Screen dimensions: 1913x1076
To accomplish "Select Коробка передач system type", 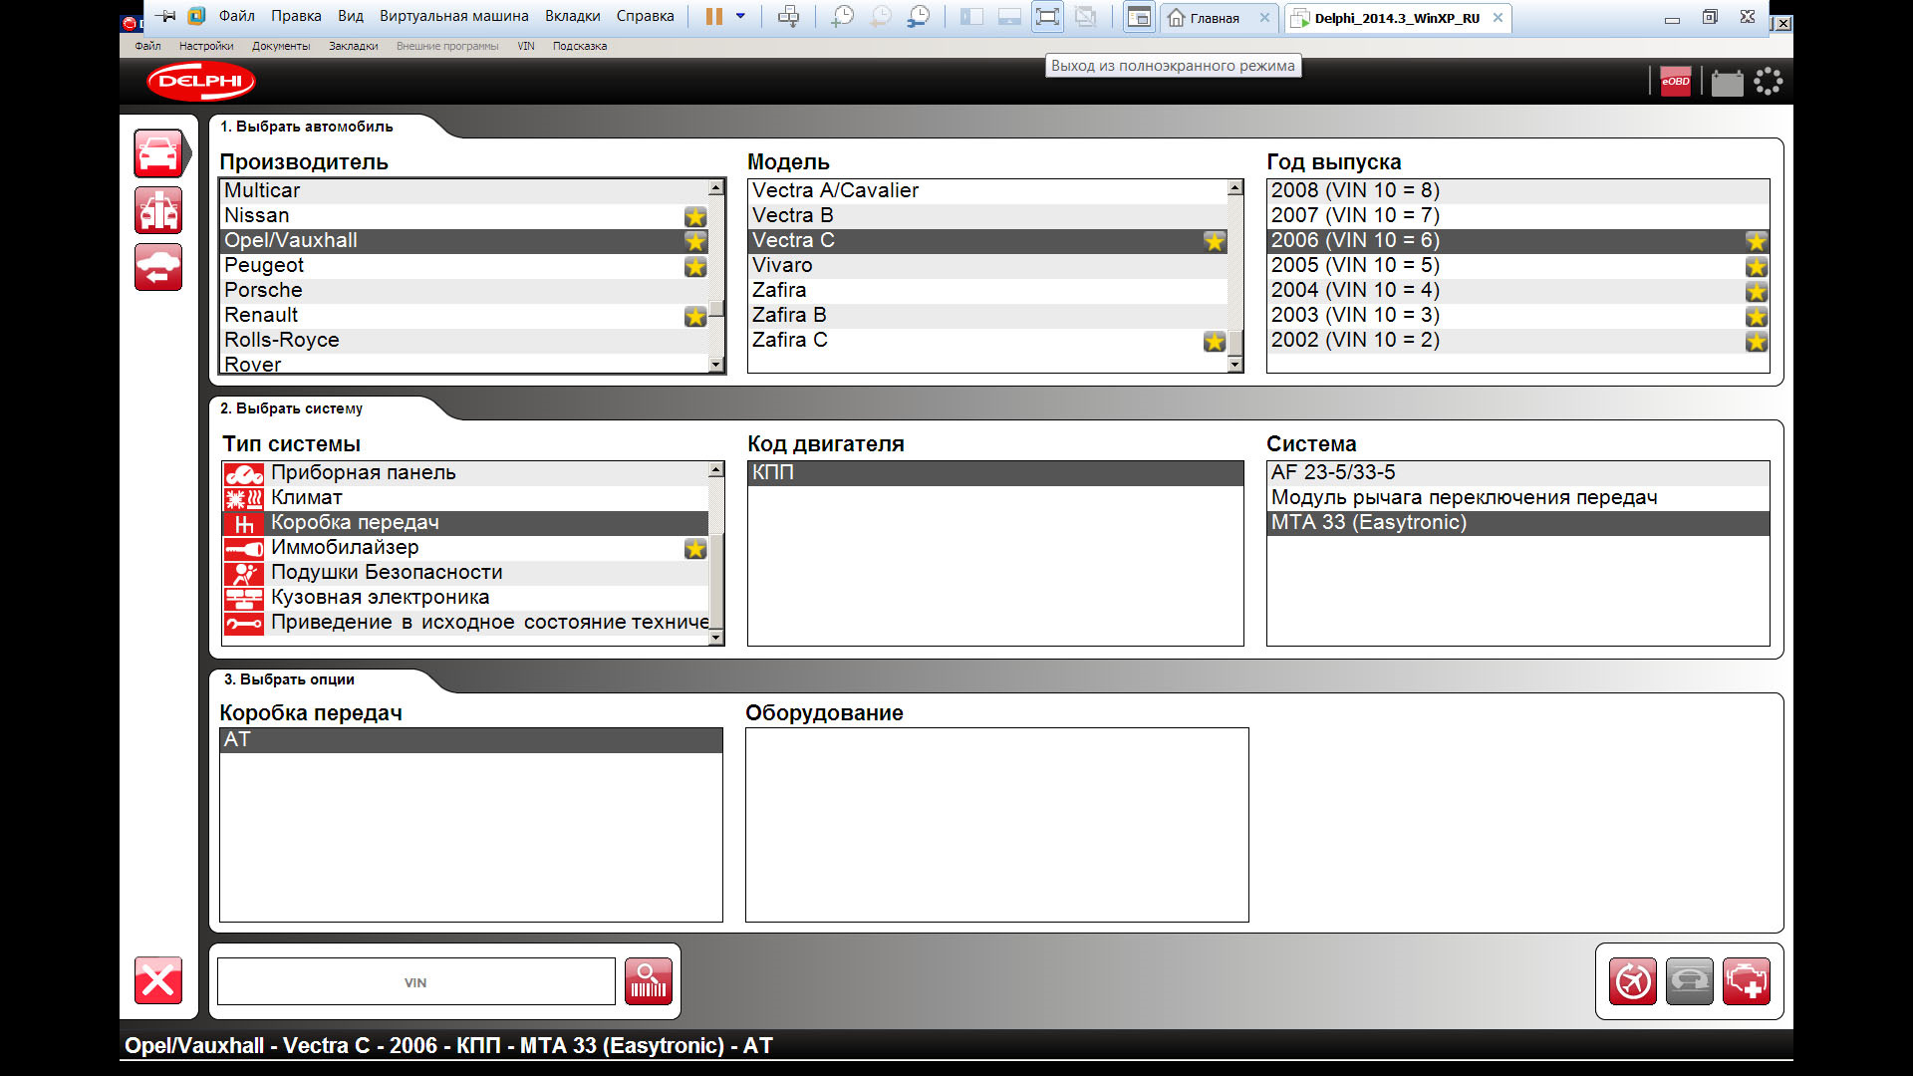I will point(464,523).
